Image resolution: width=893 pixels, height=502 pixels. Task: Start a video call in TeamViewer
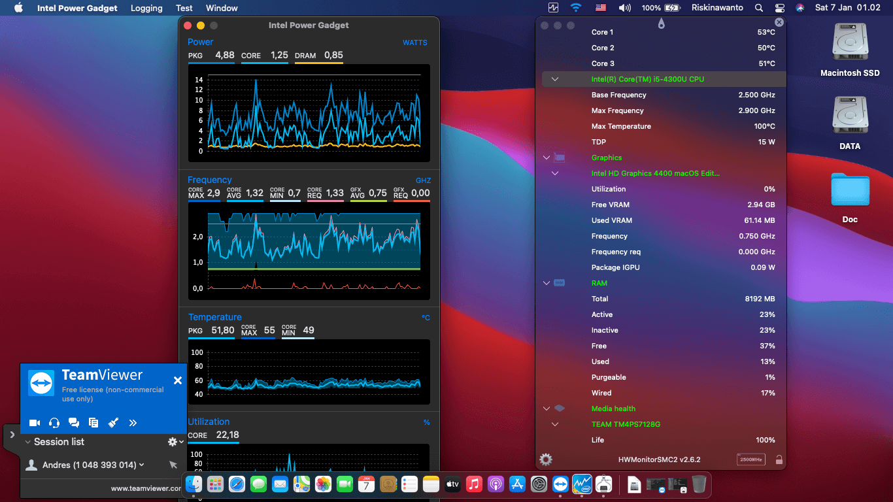pyautogui.click(x=35, y=422)
